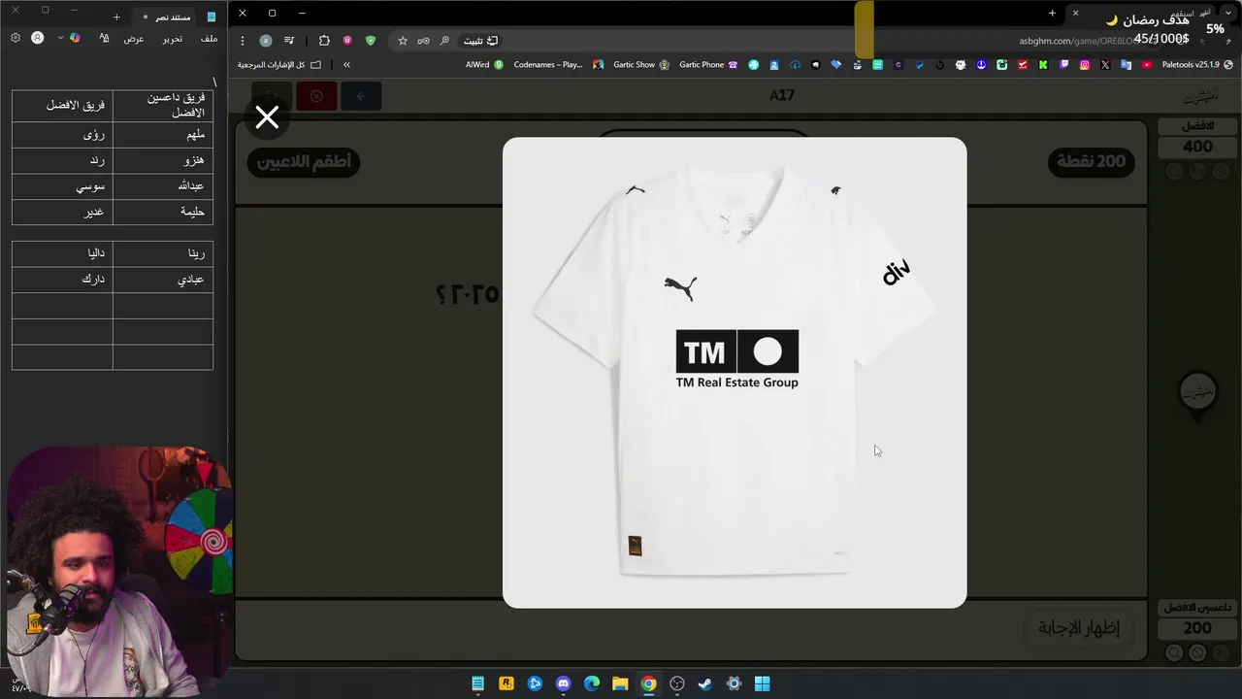This screenshot has height=699, width=1242.
Task: Open Chrome media controls icon
Action: tap(289, 41)
